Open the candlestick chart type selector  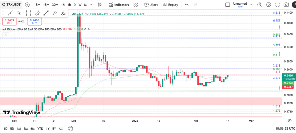coord(100,5)
